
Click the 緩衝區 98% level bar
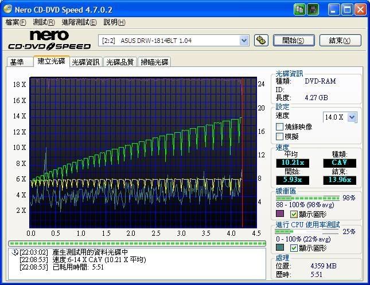(307, 198)
